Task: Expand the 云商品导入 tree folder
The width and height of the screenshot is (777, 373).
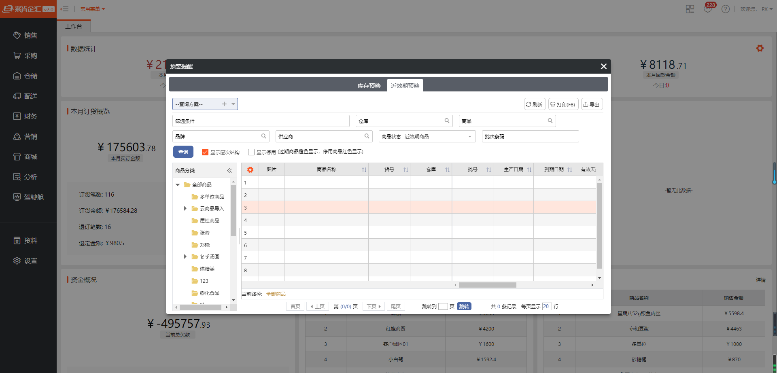Action: point(185,208)
